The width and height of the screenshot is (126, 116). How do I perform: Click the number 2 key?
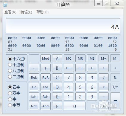click(80, 97)
